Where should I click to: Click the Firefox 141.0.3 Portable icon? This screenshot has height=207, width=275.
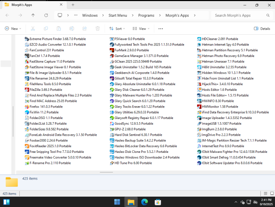pos(27,107)
